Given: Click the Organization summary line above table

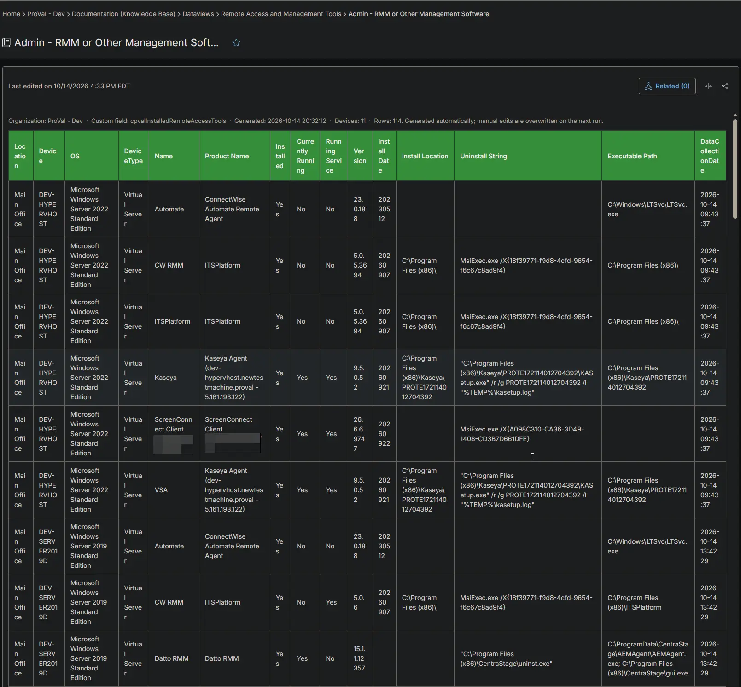Looking at the screenshot, I should click(x=306, y=121).
